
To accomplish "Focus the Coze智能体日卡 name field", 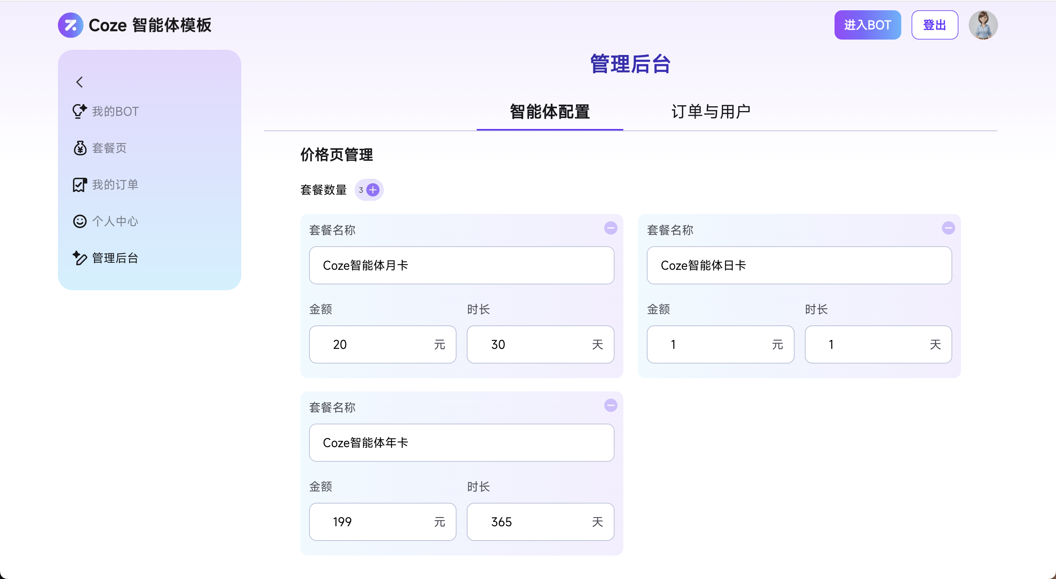I will tap(799, 265).
